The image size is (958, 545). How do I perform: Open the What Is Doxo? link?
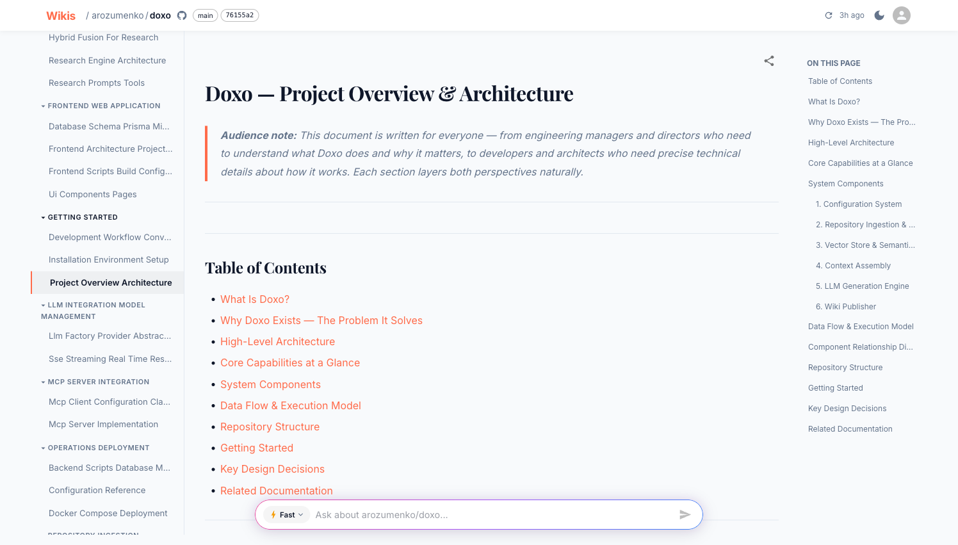tap(254, 299)
